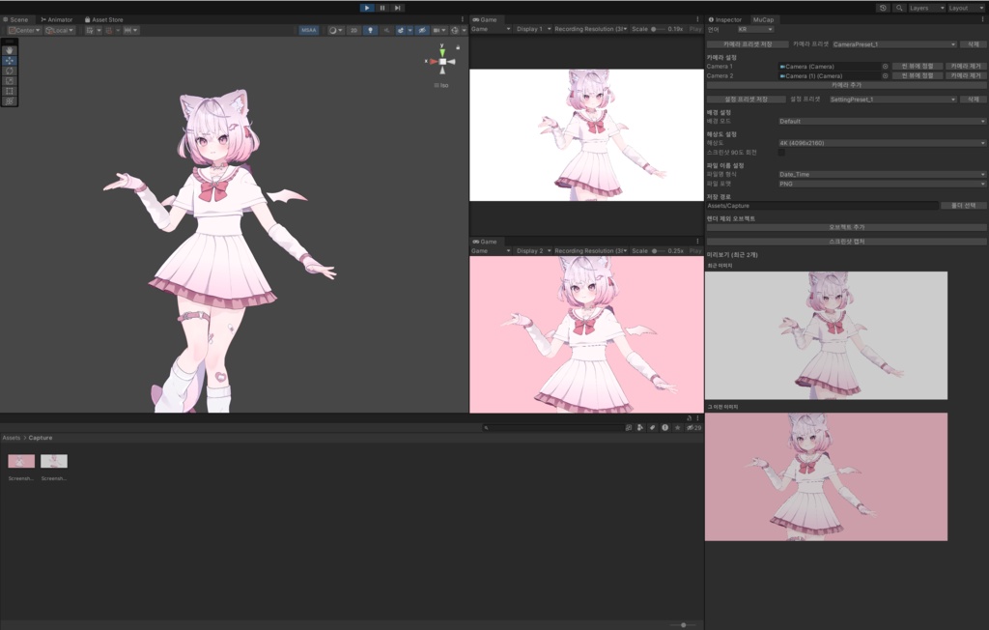Open the CameraPreset_1 dropdown
The width and height of the screenshot is (989, 630).
pos(893,44)
